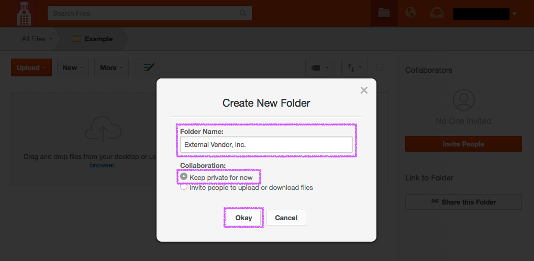Close the Create New Folder dialog
534x261 pixels.
point(364,90)
